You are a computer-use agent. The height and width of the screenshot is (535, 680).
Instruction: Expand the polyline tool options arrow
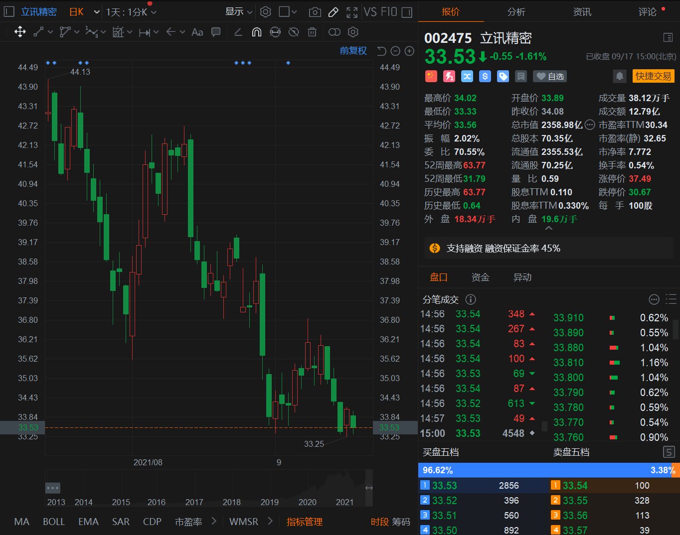point(77,32)
